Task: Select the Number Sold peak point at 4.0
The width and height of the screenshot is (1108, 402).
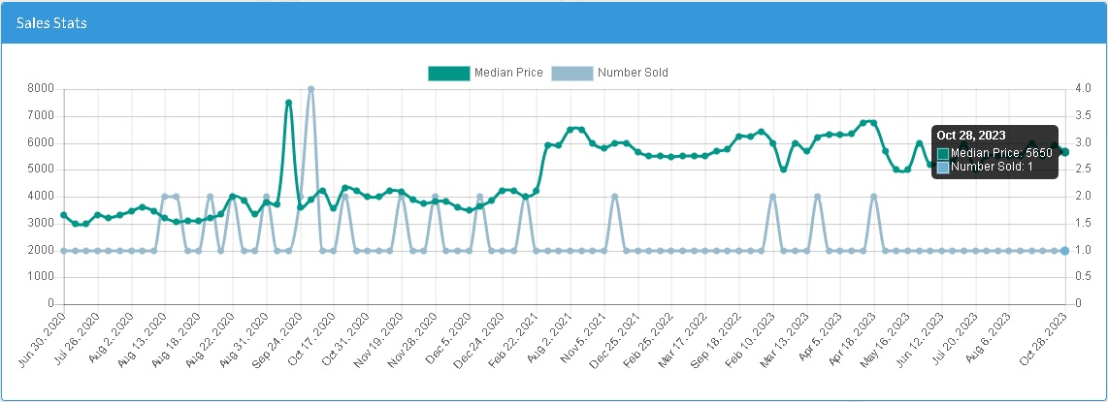Action: [x=310, y=89]
